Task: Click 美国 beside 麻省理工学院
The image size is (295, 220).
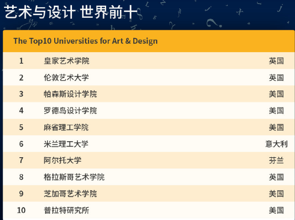Action: (276, 127)
